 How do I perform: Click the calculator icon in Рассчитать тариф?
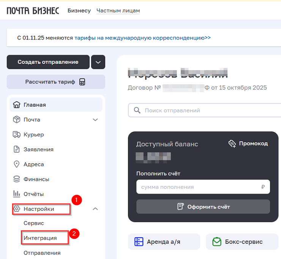click(82, 82)
